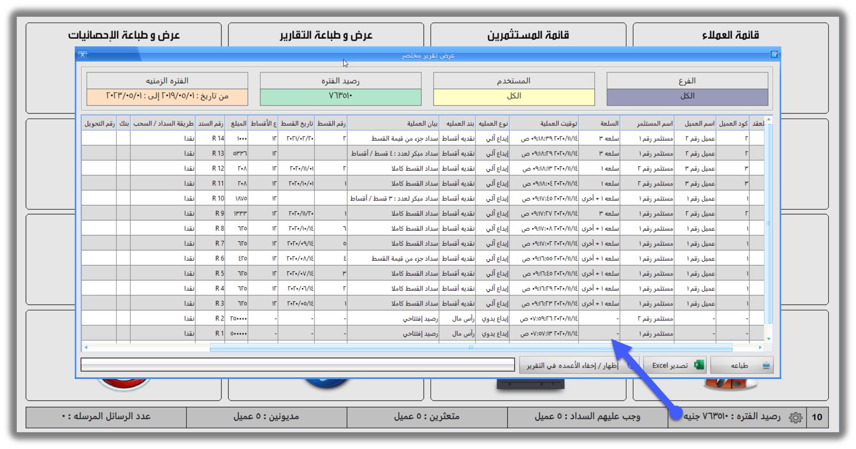Screen dimensions: 856x449
Task: Select the row with voucher number R 14
Action: (423, 138)
